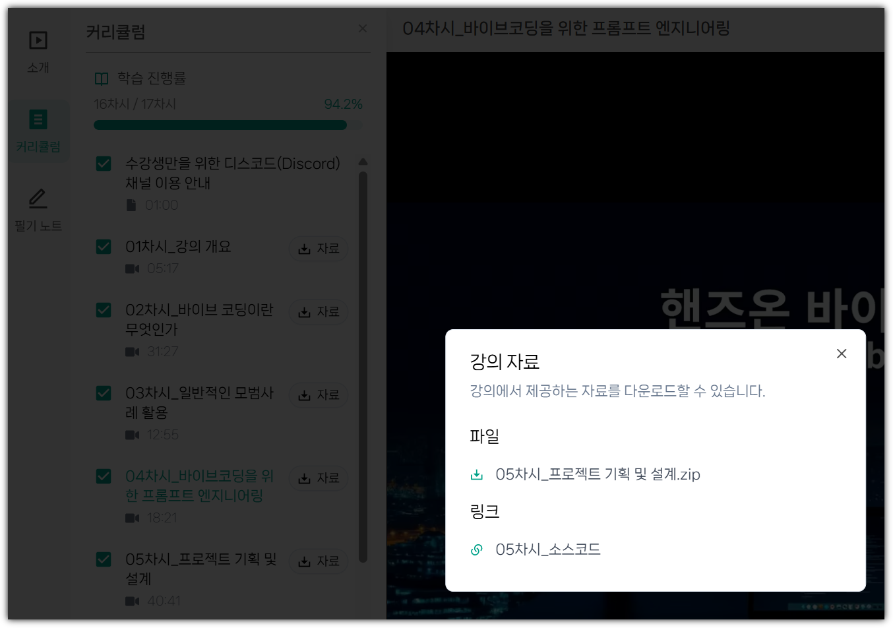
Task: Open 자료 button for 05차시 lesson
Action: tap(319, 561)
